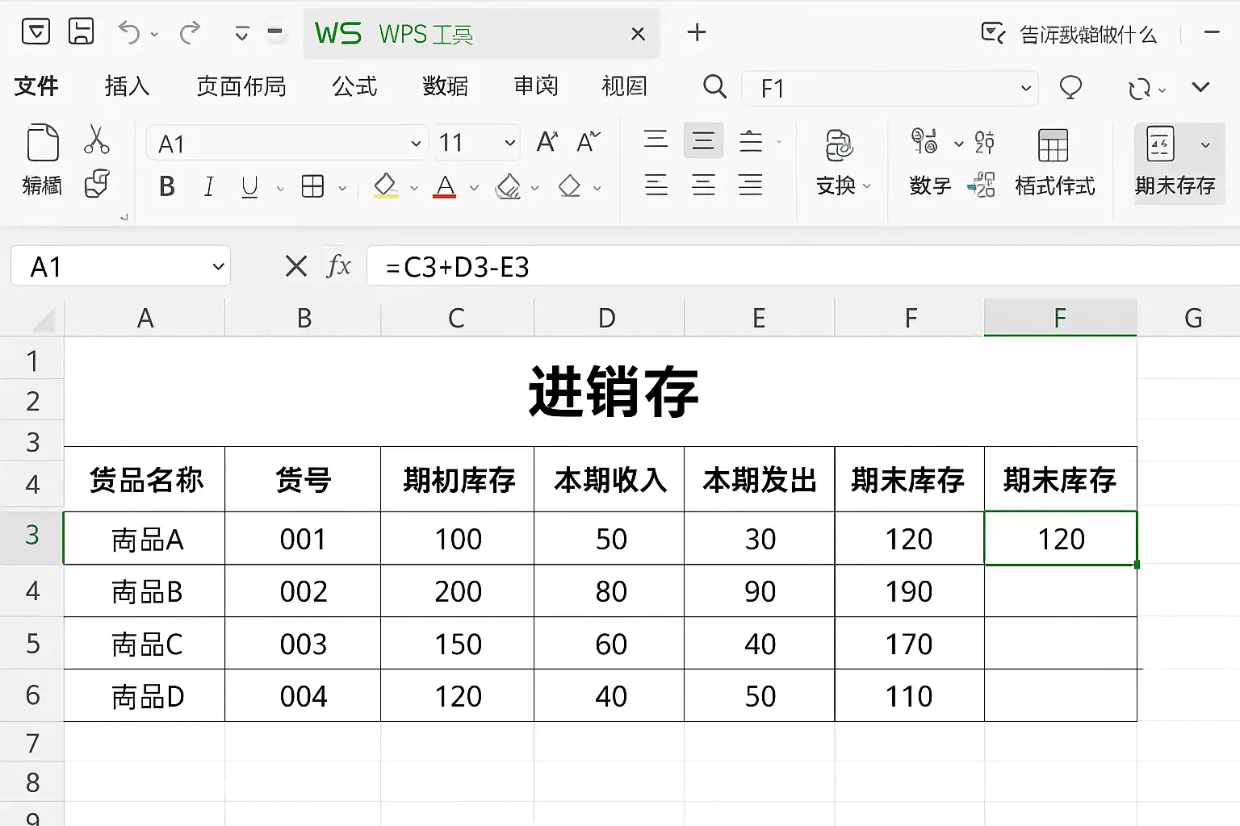This screenshot has width=1240, height=826.
Task: Expand the Underline style dropdown arrow
Action: pos(280,189)
